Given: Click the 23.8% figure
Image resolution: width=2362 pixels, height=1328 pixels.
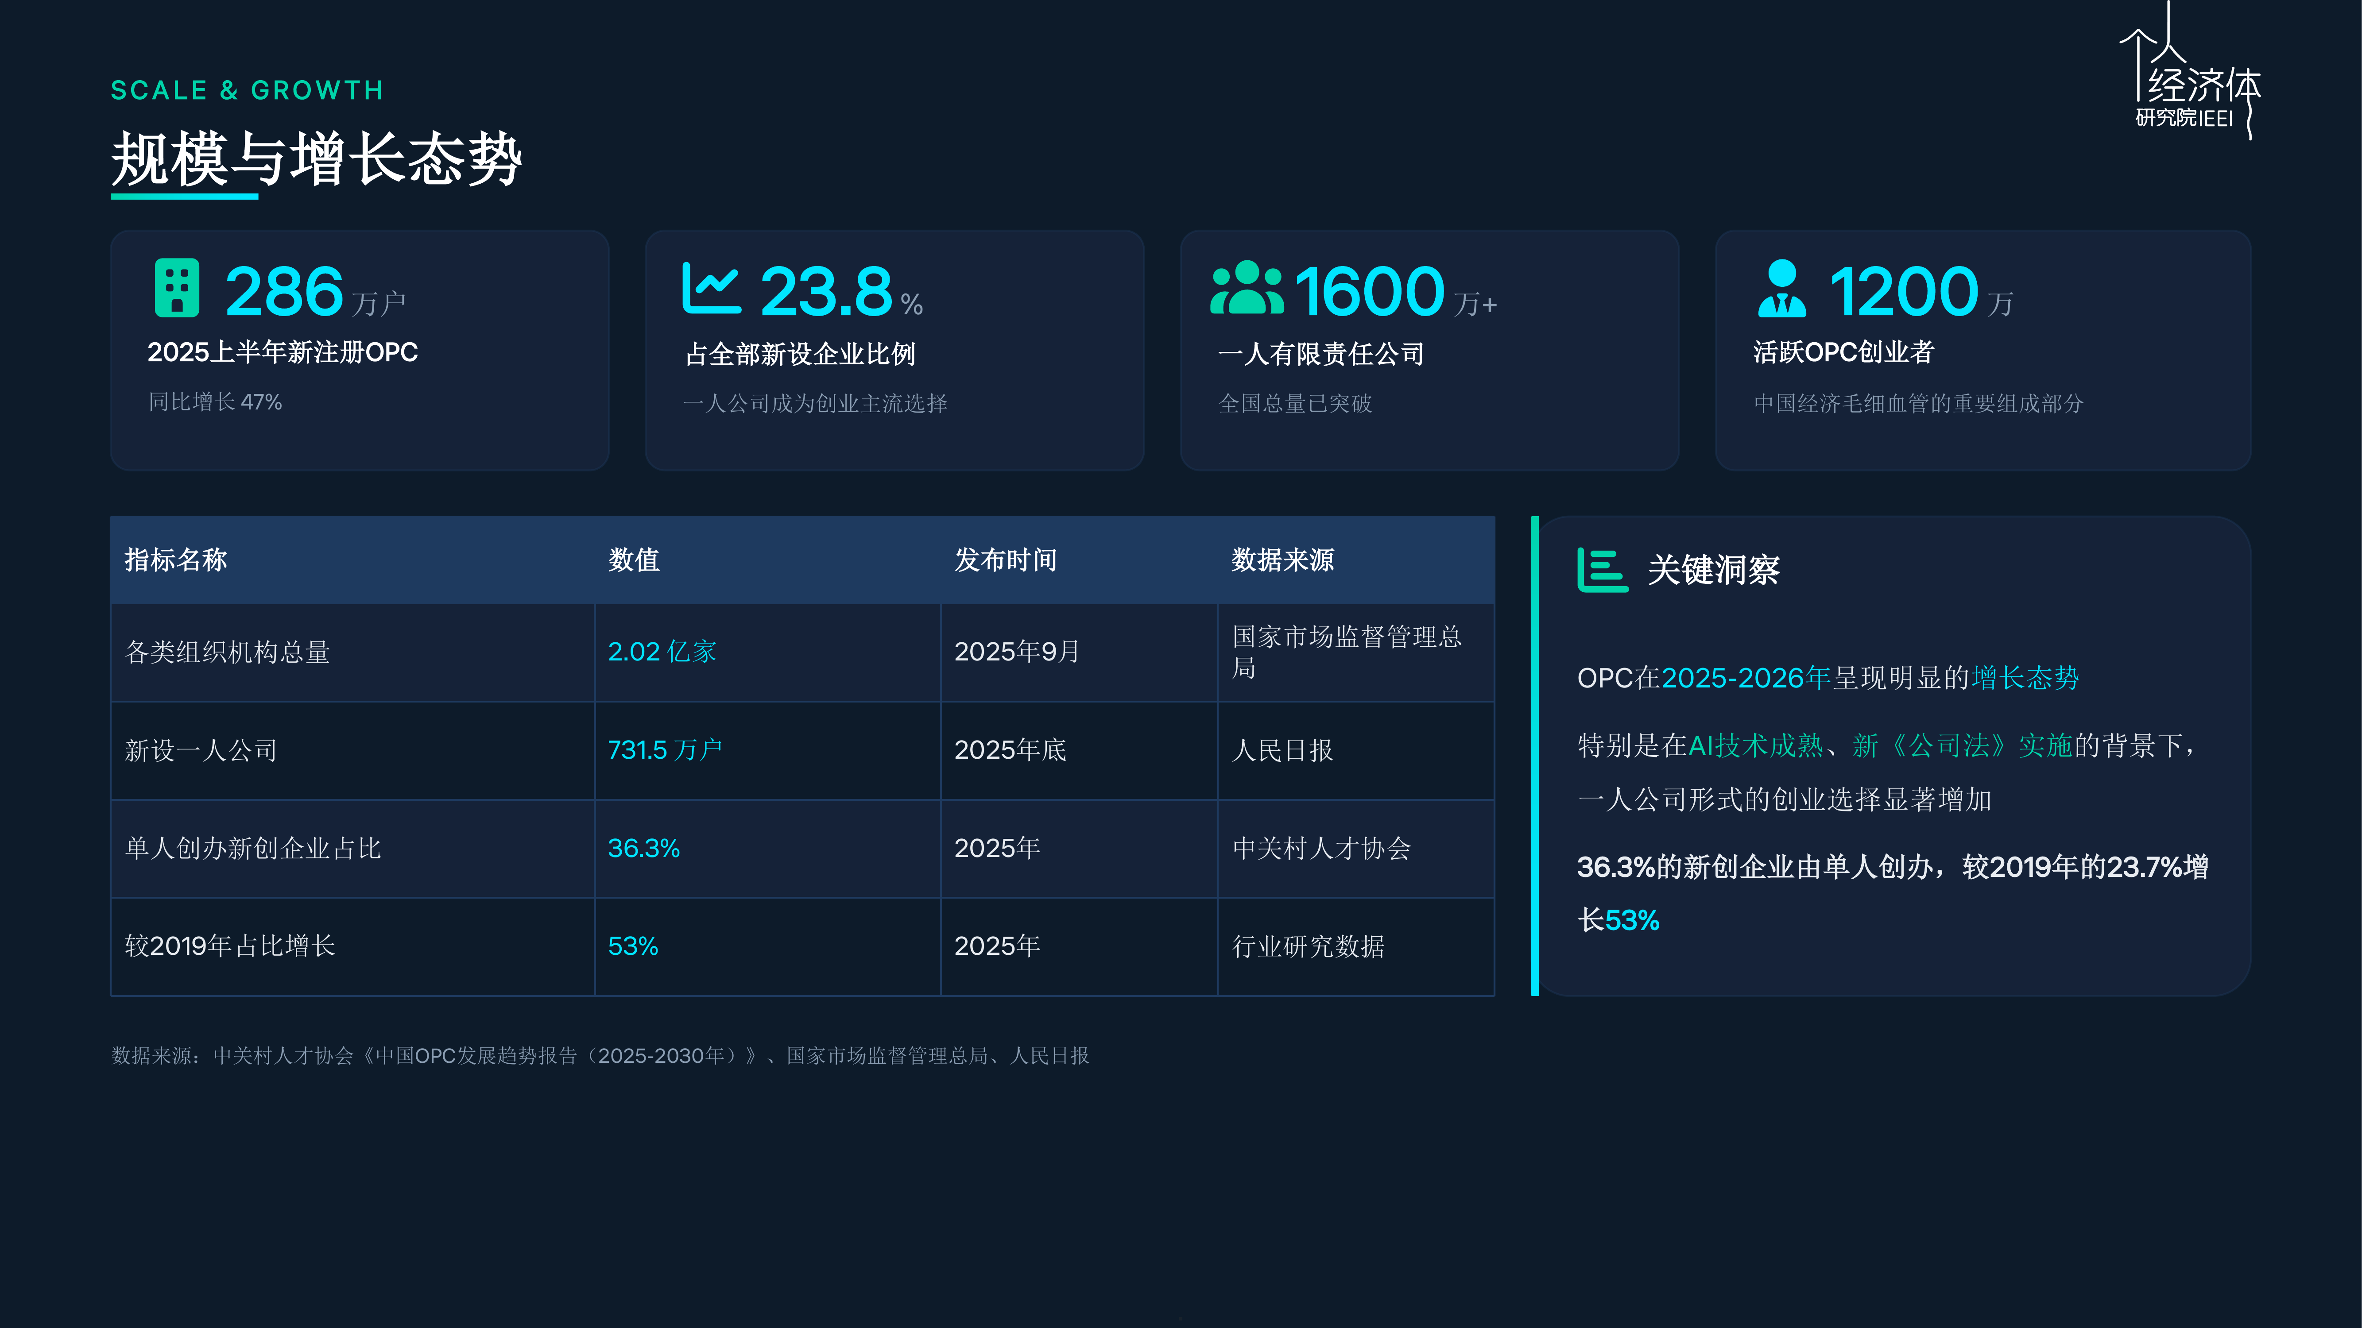Looking at the screenshot, I should (841, 291).
